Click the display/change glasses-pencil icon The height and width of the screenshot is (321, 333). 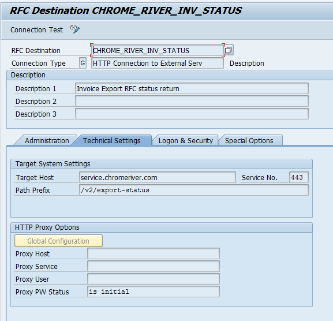click(75, 29)
